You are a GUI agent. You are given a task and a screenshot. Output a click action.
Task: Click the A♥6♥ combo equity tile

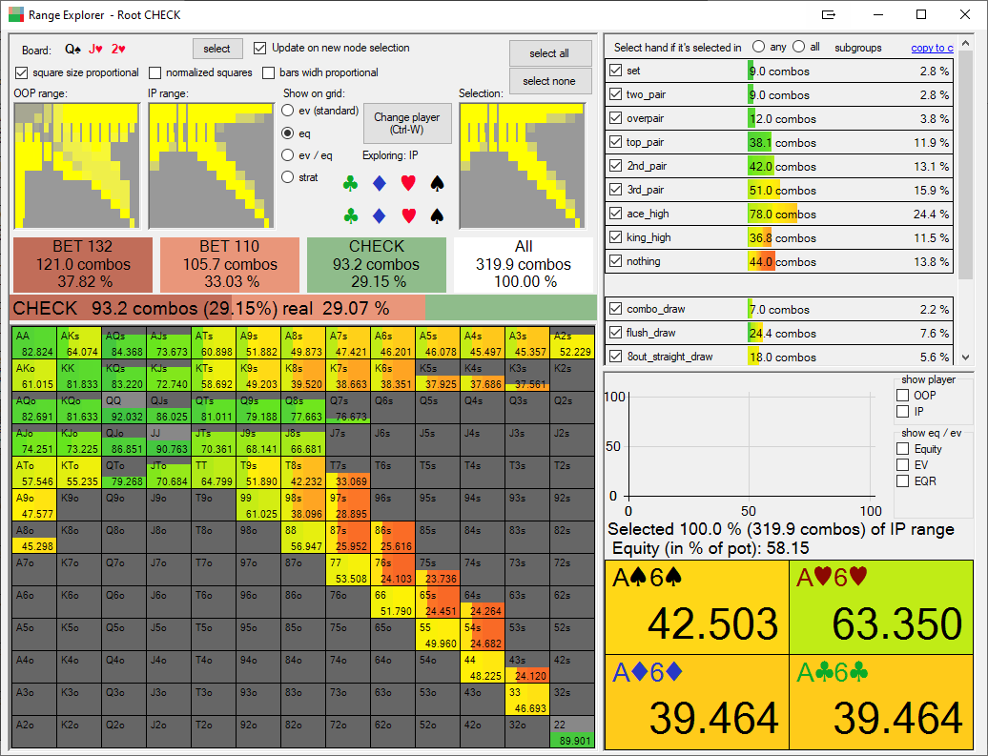coord(881,607)
